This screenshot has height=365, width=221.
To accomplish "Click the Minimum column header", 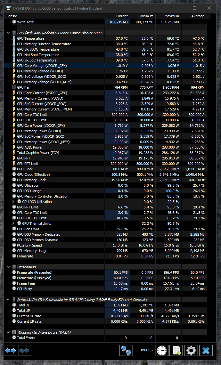I will (x=143, y=16).
